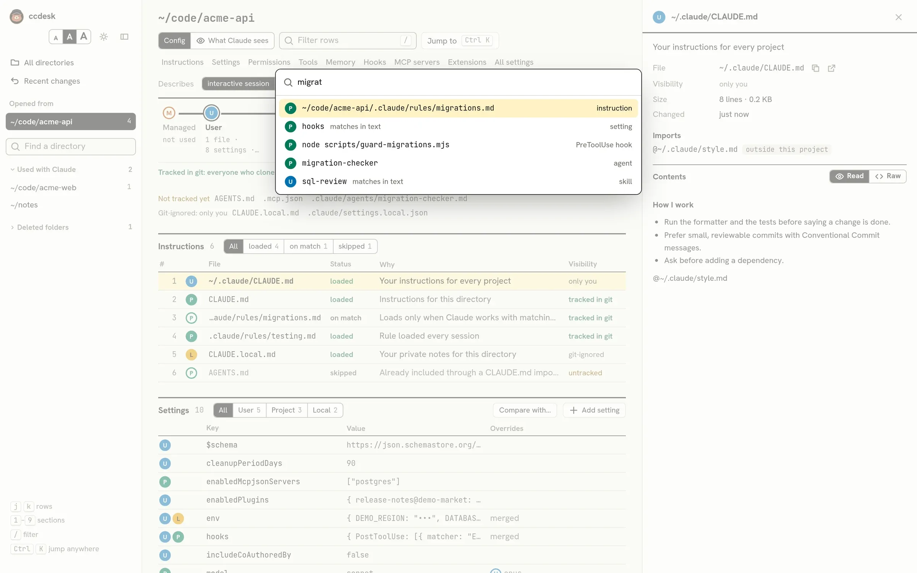Select guard-migrations.mjs PreToolUse hook result
Image resolution: width=917 pixels, height=573 pixels.
point(458,145)
